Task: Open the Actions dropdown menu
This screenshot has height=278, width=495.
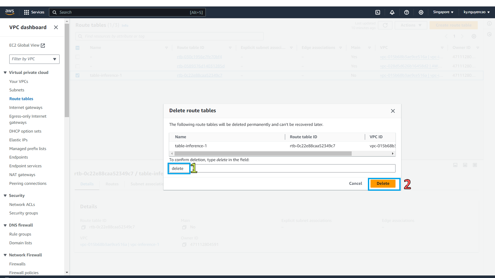Action: tap(410, 25)
